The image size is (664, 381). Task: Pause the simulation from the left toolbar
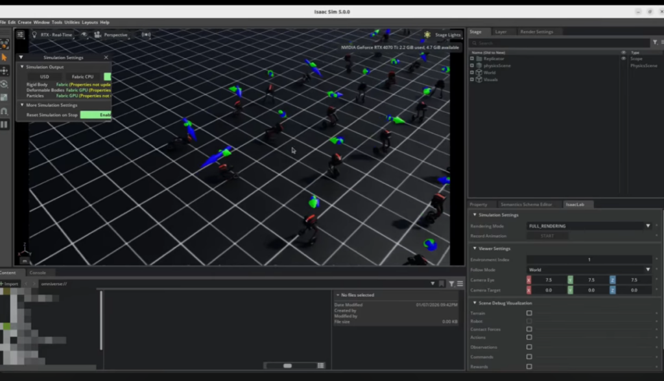point(5,124)
